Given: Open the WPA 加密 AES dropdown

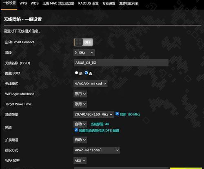Looking at the screenshot, I should point(80,160).
